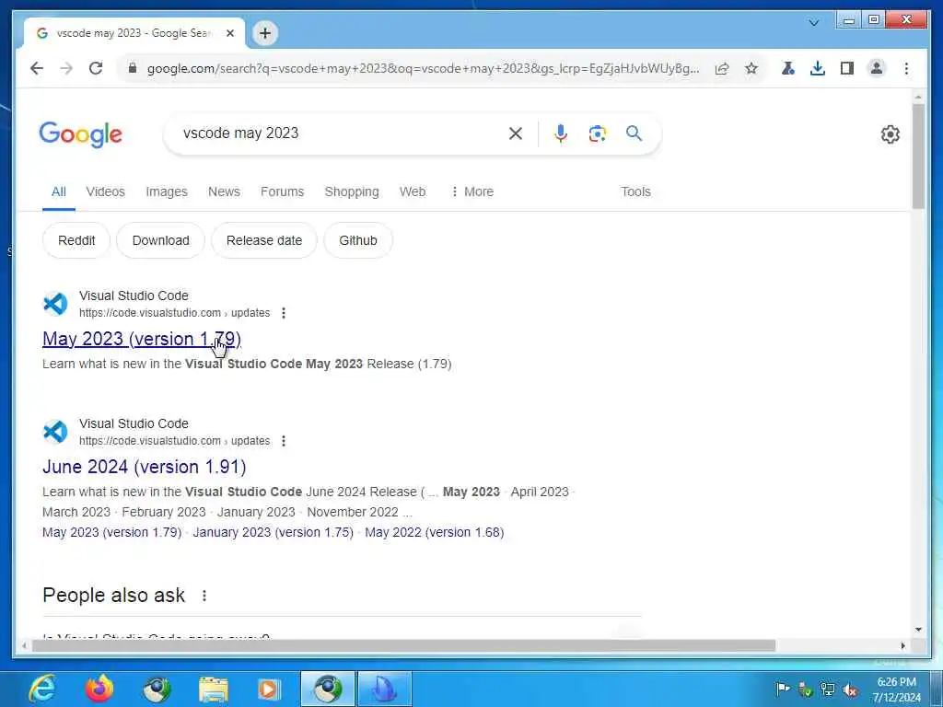This screenshot has width=943, height=707.
Task: Switch to the Videos tab
Action: [x=105, y=191]
